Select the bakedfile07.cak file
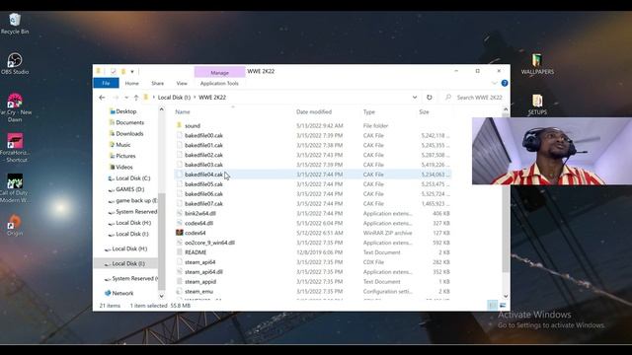The height and width of the screenshot is (355, 632). [x=203, y=204]
